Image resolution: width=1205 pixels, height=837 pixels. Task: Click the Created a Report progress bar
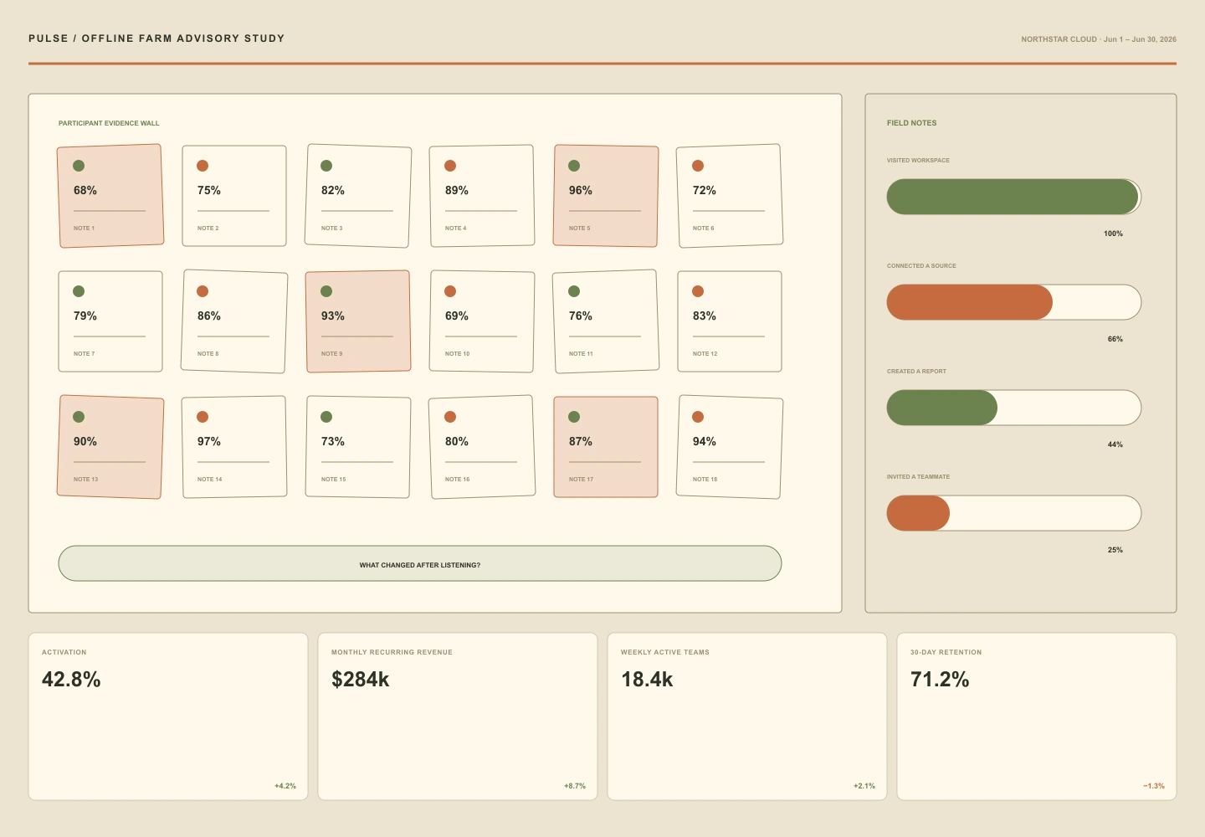click(x=1014, y=408)
